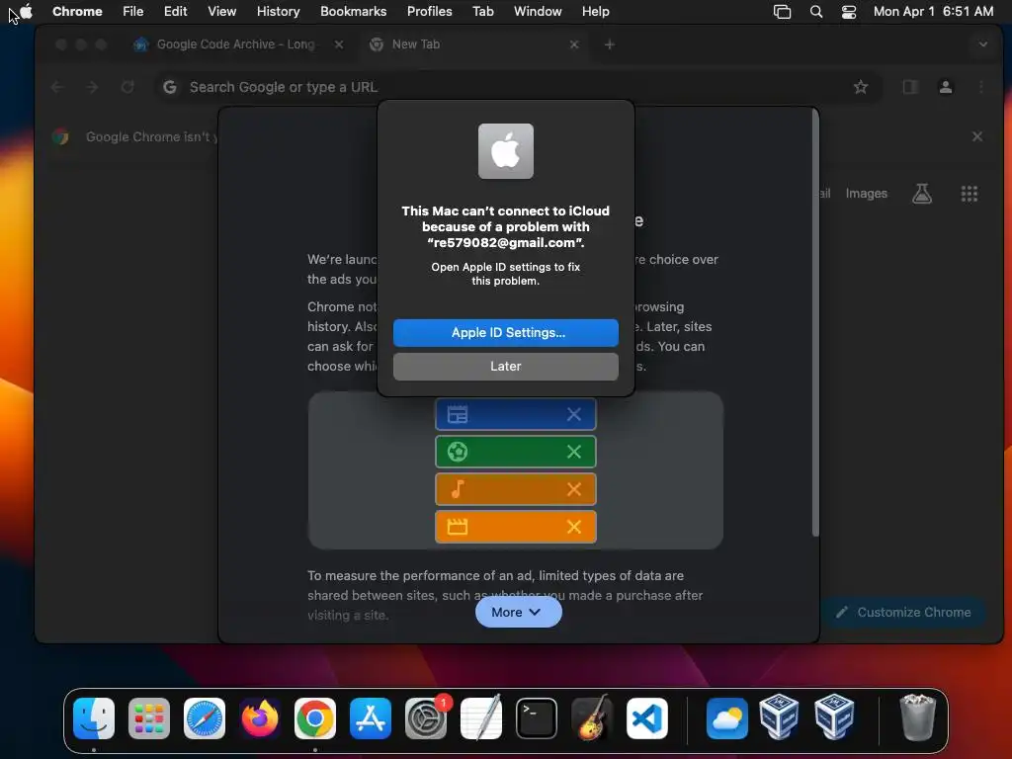The height and width of the screenshot is (759, 1012).
Task: Open the Trash in the Dock
Action: point(917,718)
